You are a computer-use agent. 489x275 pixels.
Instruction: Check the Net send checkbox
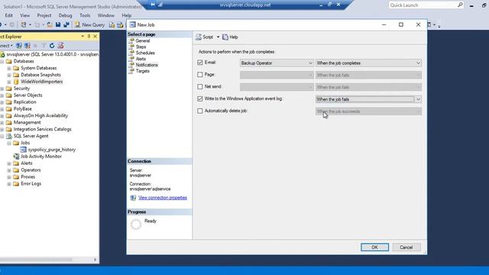click(200, 86)
